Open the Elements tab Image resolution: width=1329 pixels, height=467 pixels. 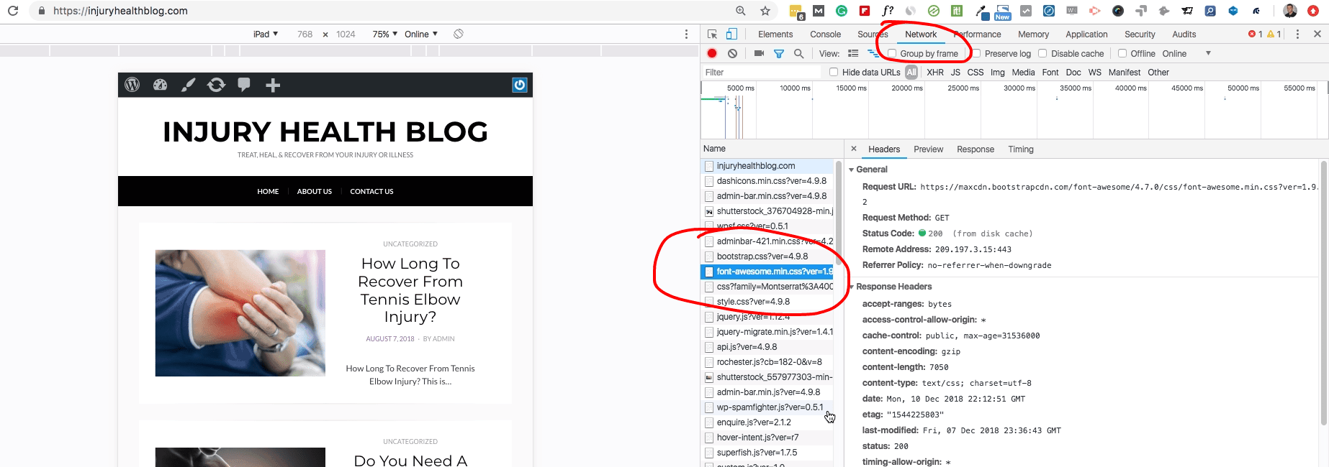click(775, 34)
